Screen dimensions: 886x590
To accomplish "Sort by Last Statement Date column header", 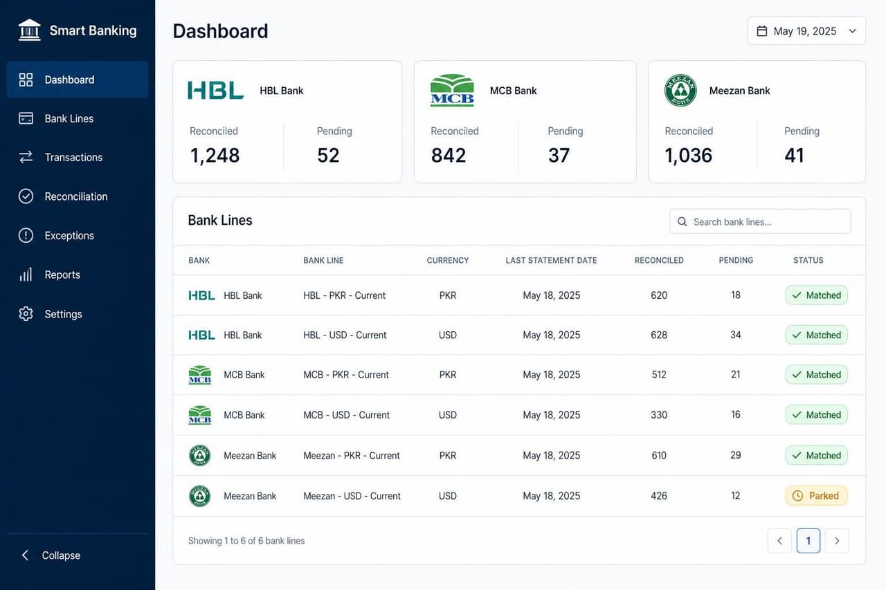I will (x=551, y=261).
